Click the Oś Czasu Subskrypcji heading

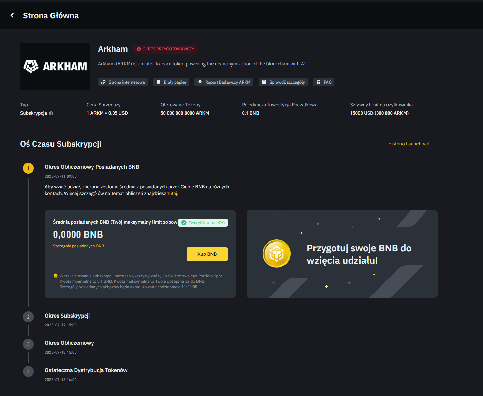tap(61, 144)
